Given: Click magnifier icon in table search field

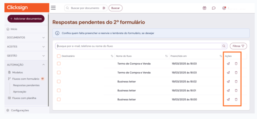Looking at the screenshot, I should tap(224, 46).
